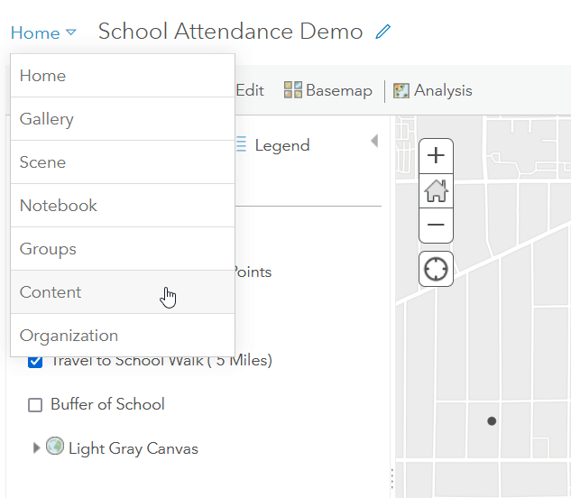Open Notebook from the navigation menu
The image size is (571, 498).
[x=59, y=206]
